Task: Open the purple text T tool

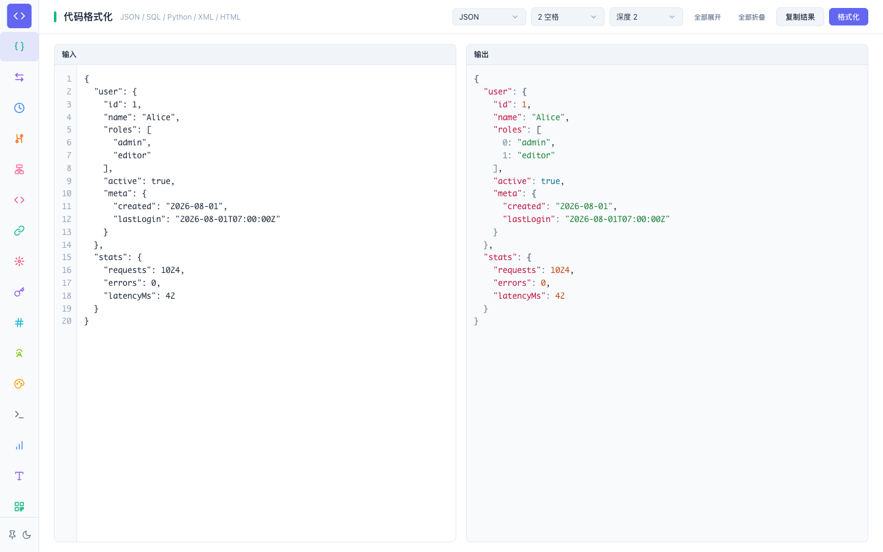Action: tap(19, 476)
